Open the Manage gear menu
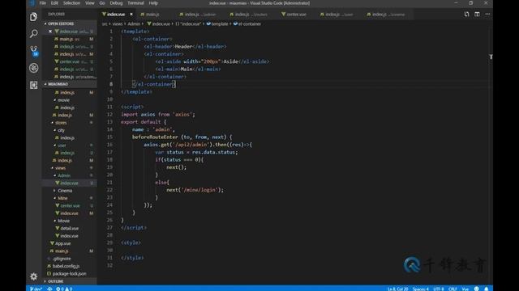519x291 pixels. click(x=33, y=276)
